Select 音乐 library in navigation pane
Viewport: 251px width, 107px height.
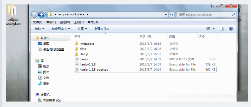(x=46, y=83)
